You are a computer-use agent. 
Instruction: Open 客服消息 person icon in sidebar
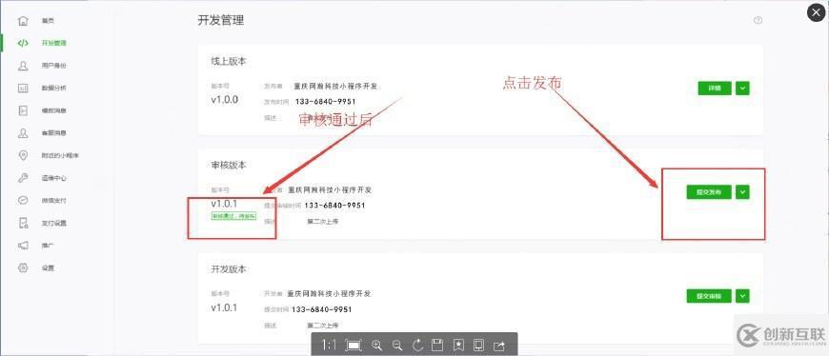coord(23,133)
